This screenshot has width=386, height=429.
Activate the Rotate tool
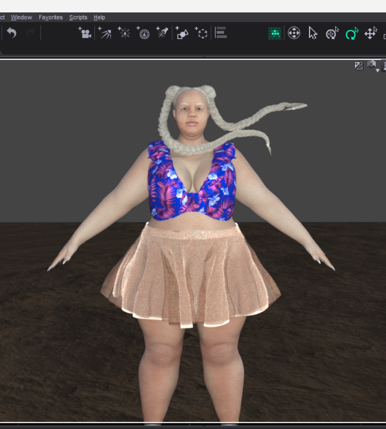coord(351,33)
